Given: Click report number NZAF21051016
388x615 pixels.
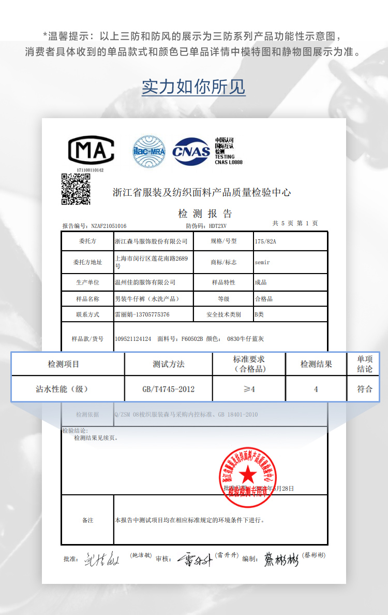Looking at the screenshot, I should click(x=109, y=226).
